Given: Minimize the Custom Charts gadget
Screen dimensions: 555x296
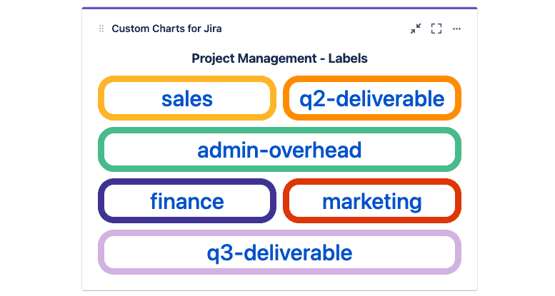Looking at the screenshot, I should [416, 29].
